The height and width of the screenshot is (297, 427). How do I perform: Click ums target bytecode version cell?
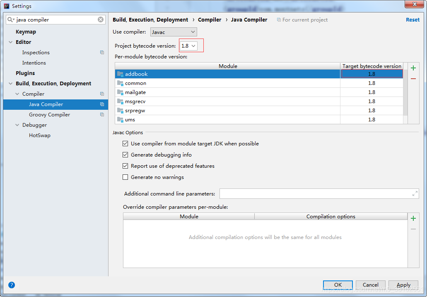(372, 120)
